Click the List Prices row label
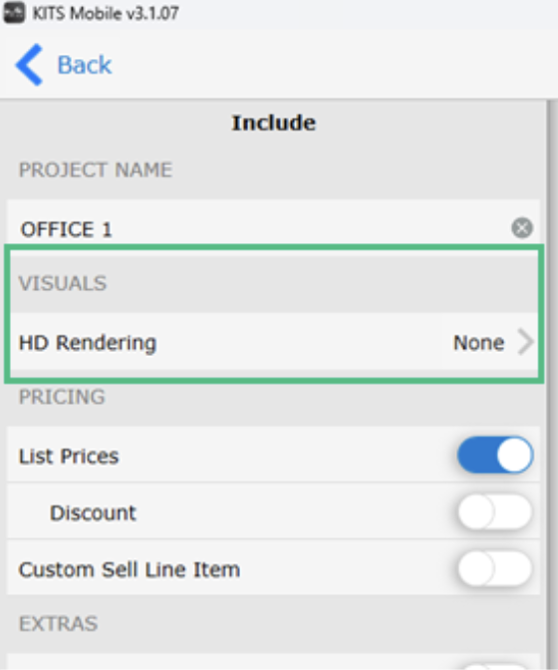 coord(69,456)
